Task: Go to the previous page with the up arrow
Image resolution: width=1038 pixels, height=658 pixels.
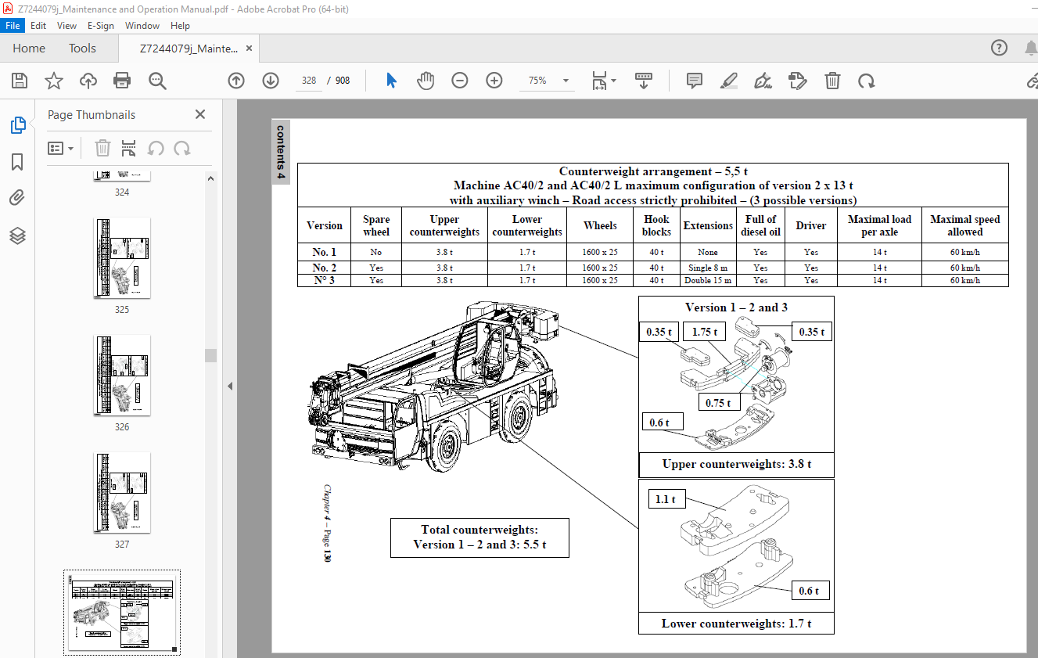Action: [236, 81]
